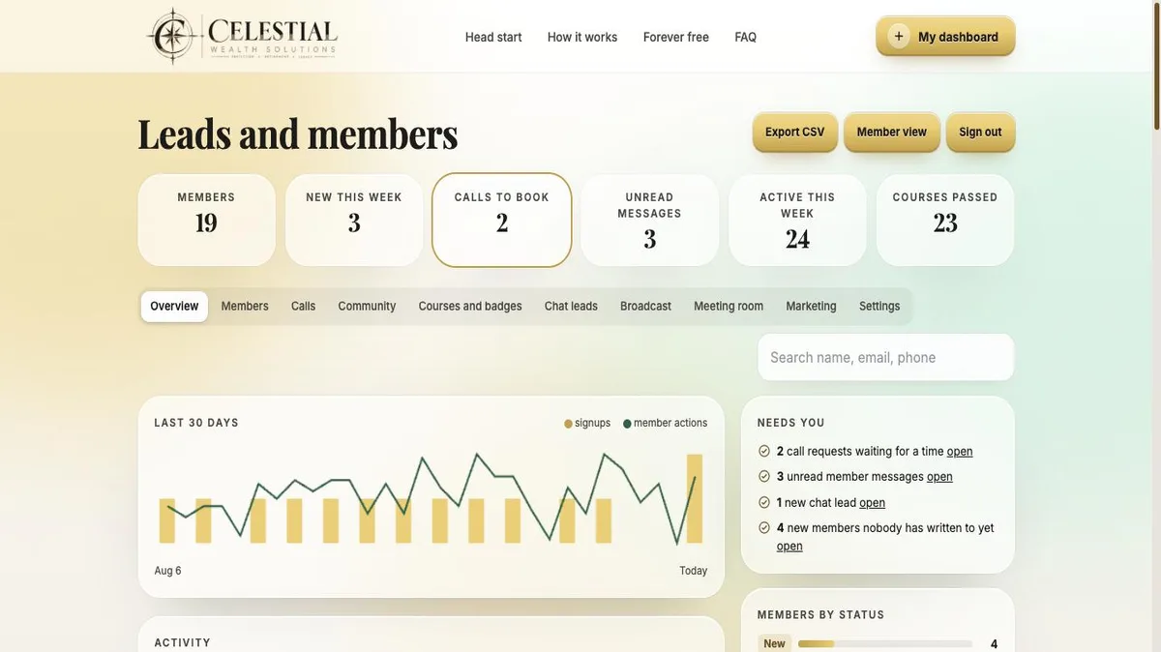Image resolution: width=1161 pixels, height=652 pixels.
Task: Switch to the Overview tab
Action: point(174,306)
